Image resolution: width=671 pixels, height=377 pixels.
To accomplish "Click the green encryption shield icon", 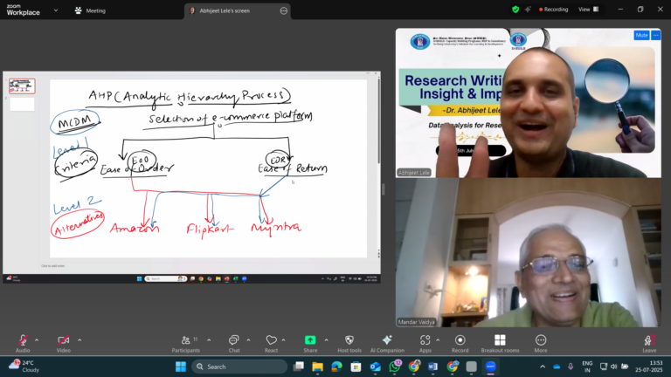I will (515, 10).
